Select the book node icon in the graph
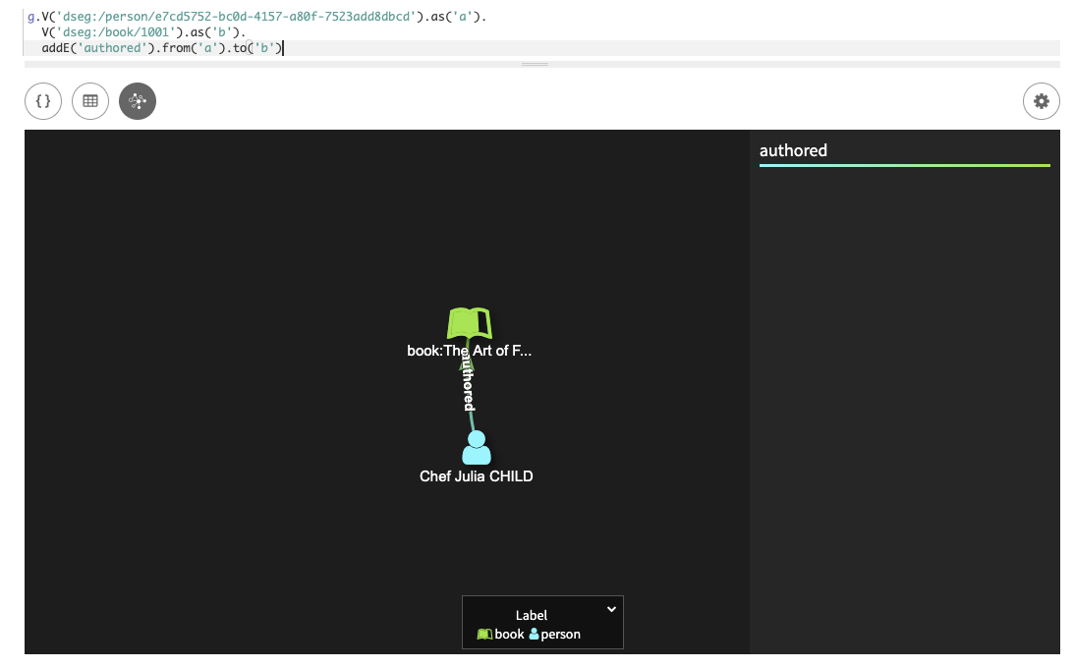Image resolution: width=1074 pixels, height=668 pixels. [x=469, y=320]
